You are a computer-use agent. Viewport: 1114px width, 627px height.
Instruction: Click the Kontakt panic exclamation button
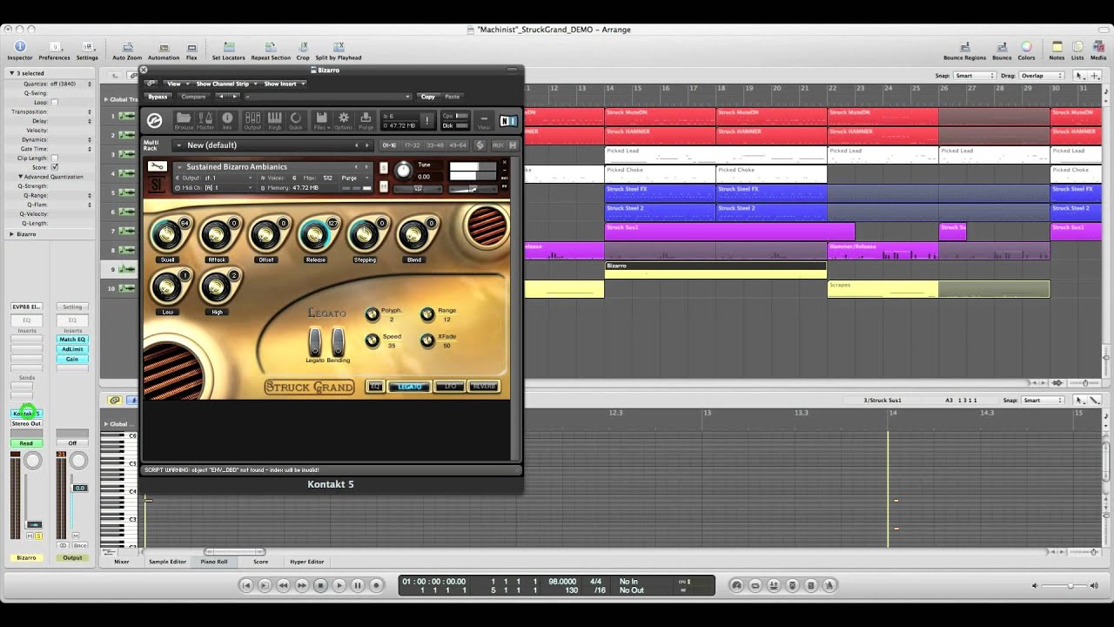427,121
